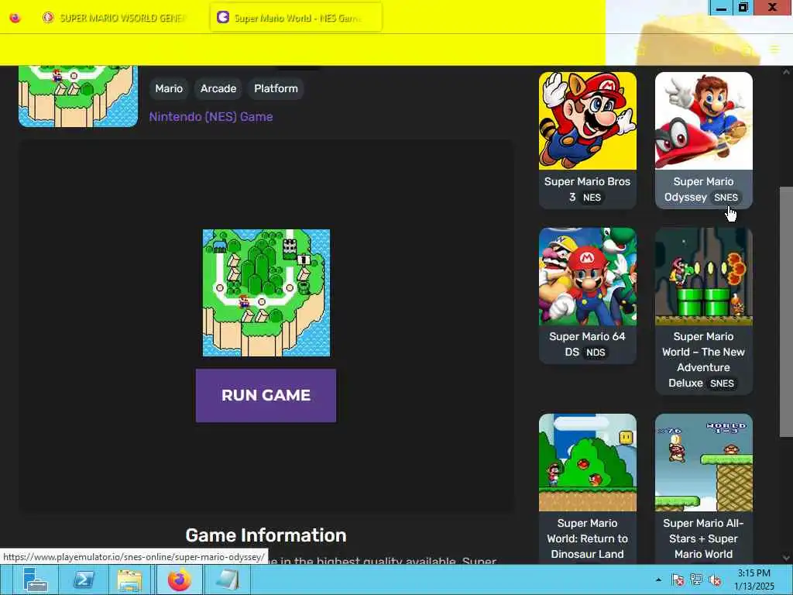
Task: Click the Action Center flag tray icon
Action: pos(678,580)
